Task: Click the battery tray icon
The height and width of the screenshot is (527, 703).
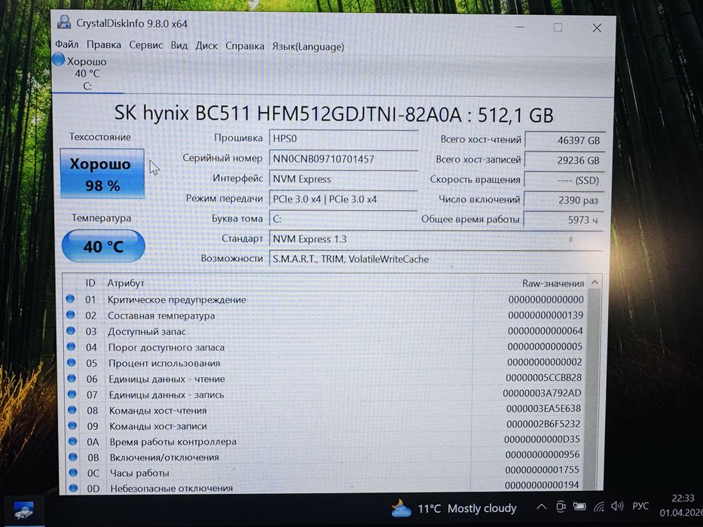Action: [x=579, y=507]
